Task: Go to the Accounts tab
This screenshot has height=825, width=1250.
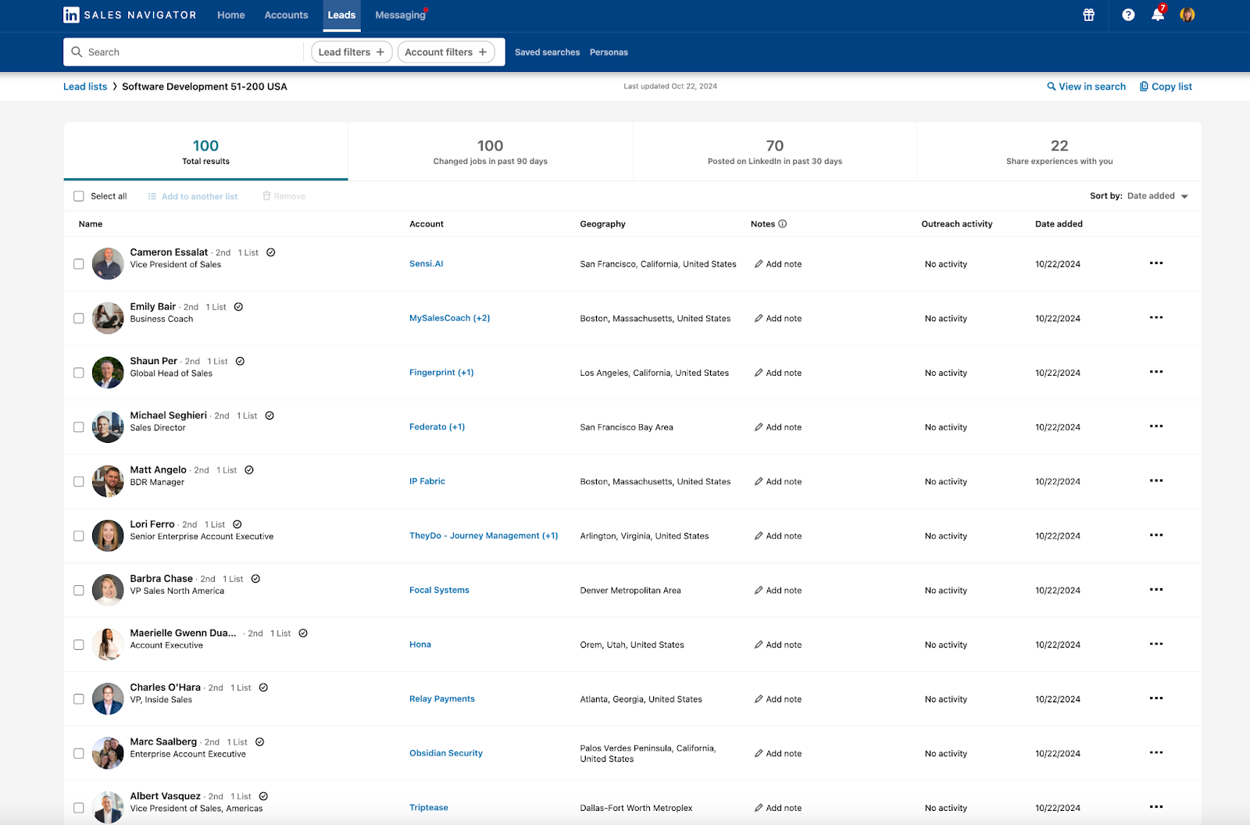Action: click(x=286, y=15)
